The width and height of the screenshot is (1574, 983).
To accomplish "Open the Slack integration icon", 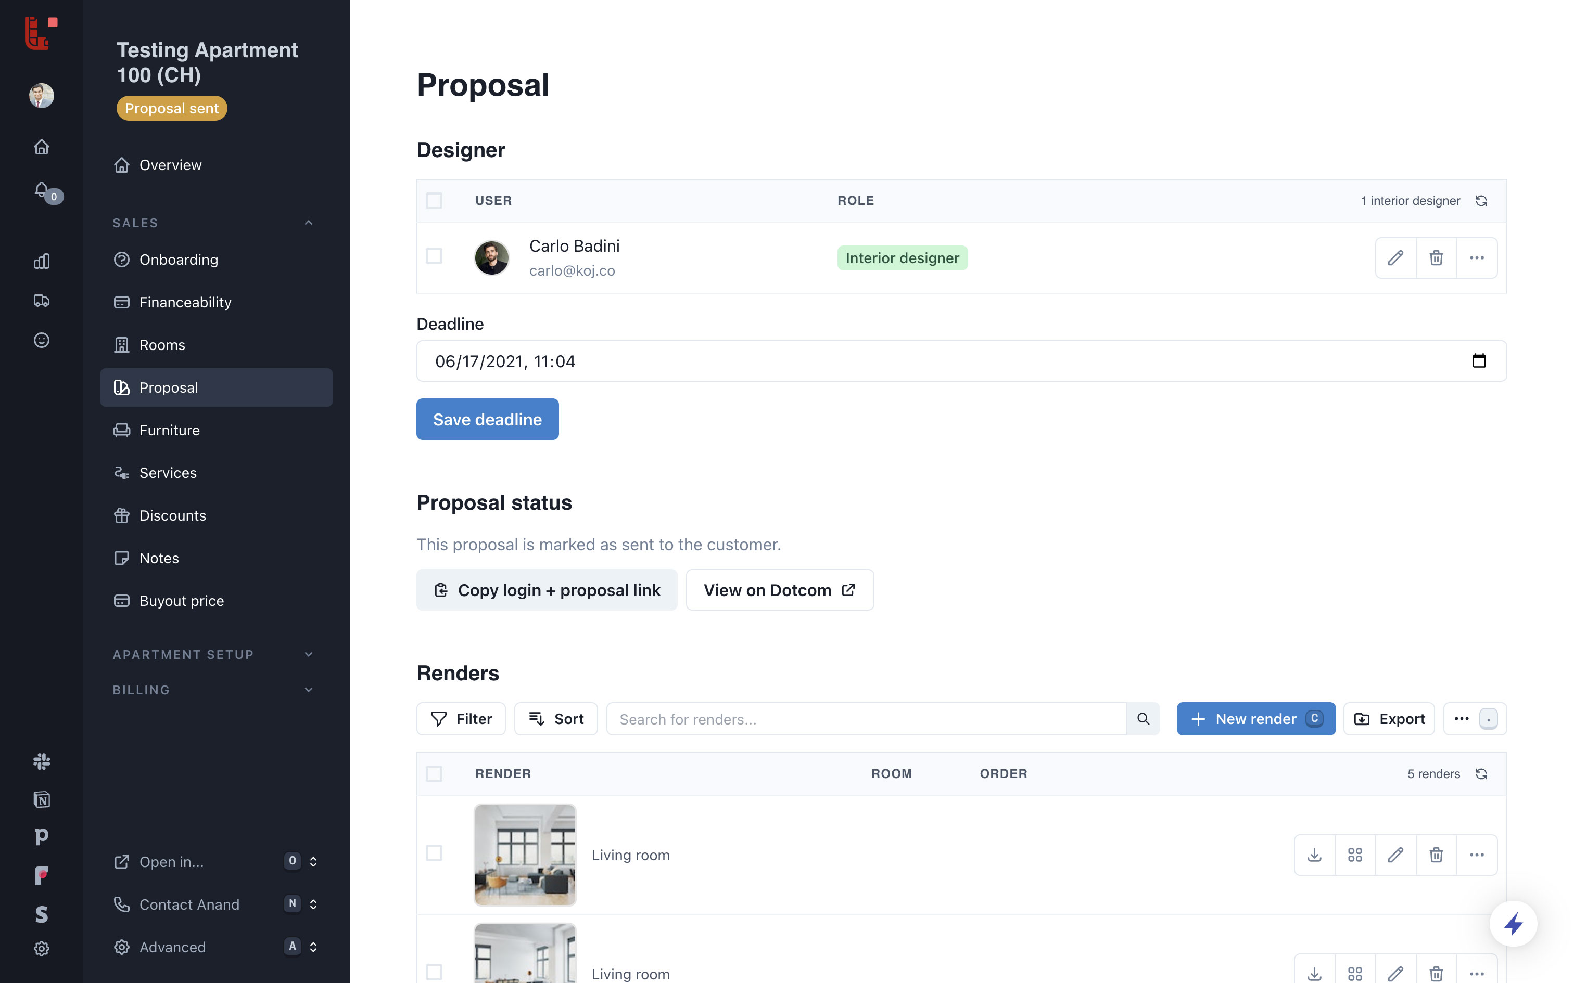I will pos(41,761).
